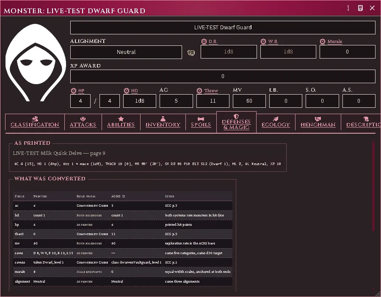This screenshot has width=381, height=297.
Task: Switch to the Abilities tab
Action: (121, 122)
